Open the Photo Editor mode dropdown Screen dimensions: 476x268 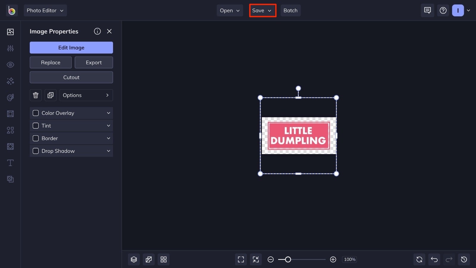[x=45, y=10]
